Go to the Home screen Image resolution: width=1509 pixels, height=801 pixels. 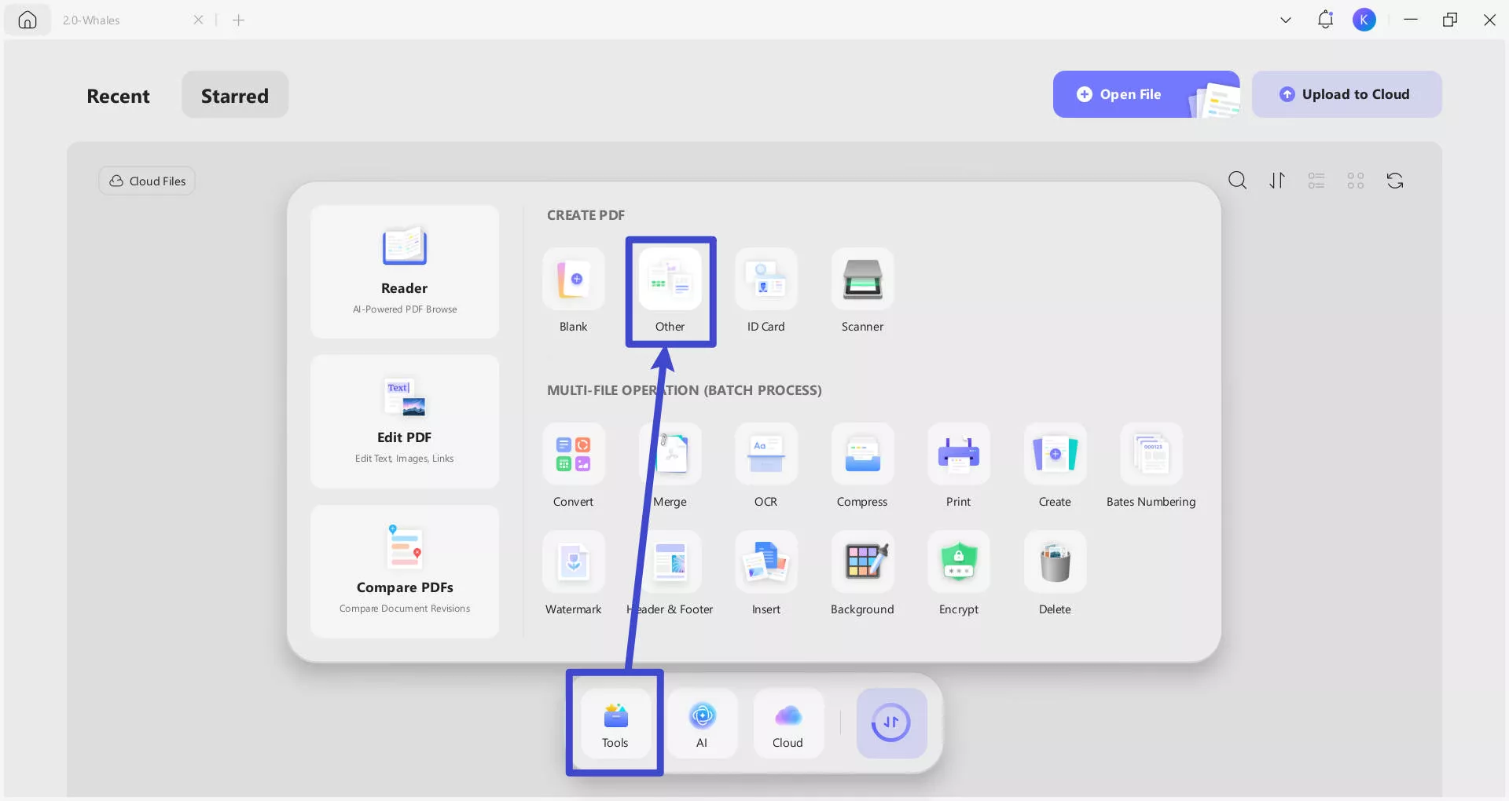(28, 20)
